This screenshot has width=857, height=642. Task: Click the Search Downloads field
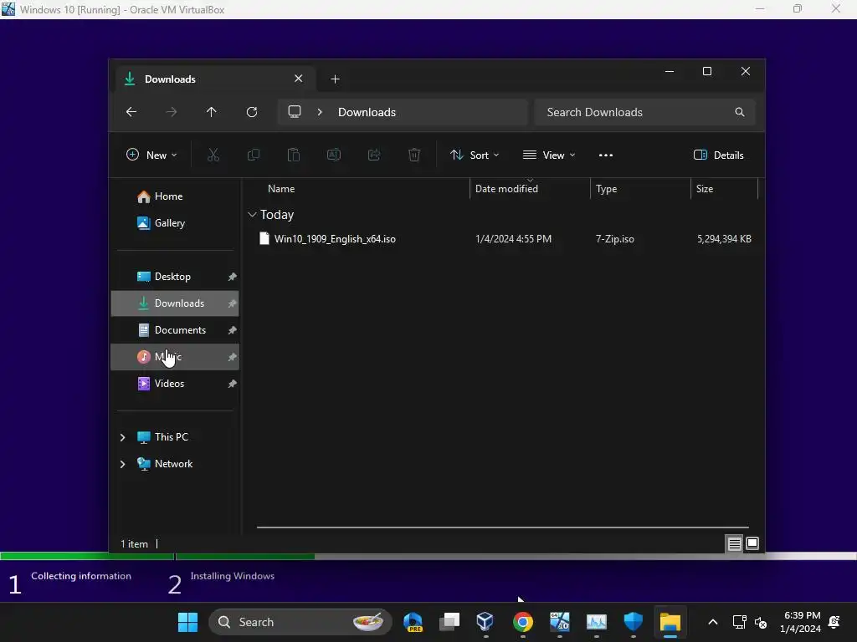click(x=645, y=112)
